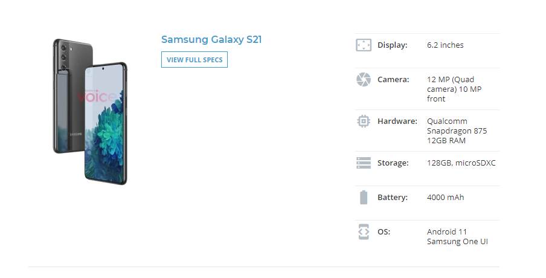
Task: Click the display size icon
Action: 363,45
